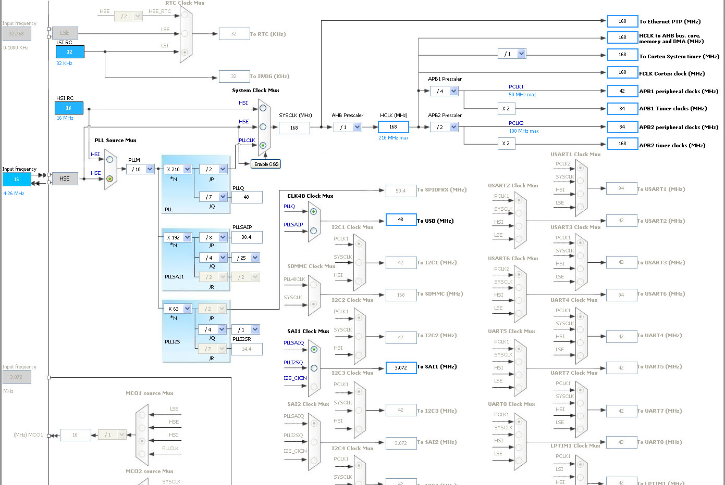Click the HCLK (MHz) field showing 168
Viewport: 725px width, 485px height.
point(393,127)
